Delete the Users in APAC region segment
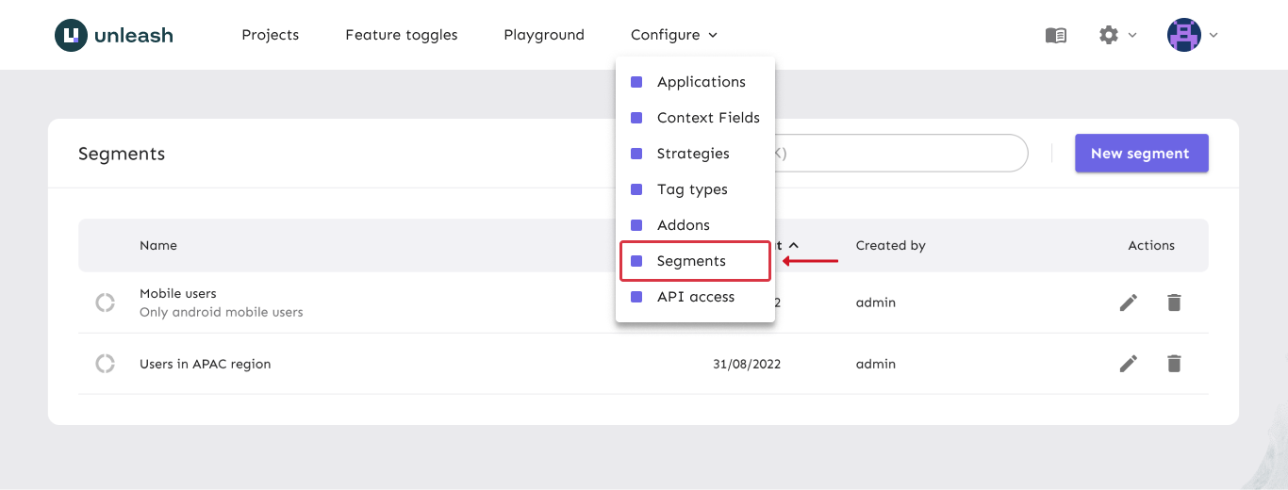1288x490 pixels. [1174, 364]
